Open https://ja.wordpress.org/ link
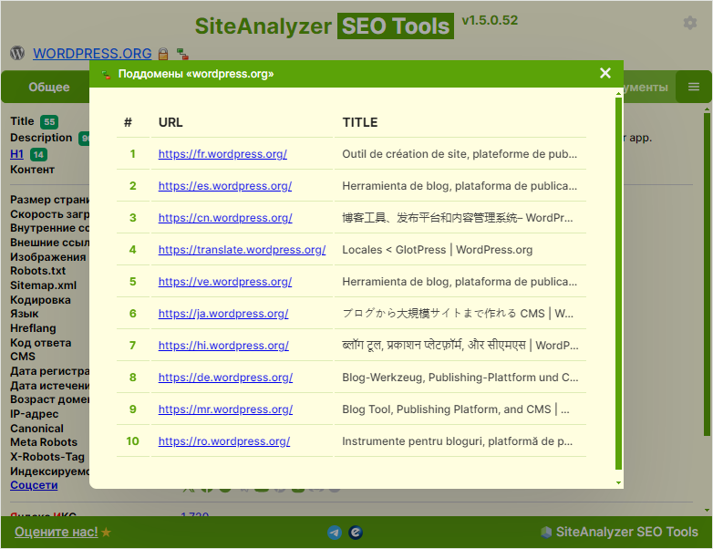Screen dimensions: 713x549 pyautogui.click(x=223, y=314)
